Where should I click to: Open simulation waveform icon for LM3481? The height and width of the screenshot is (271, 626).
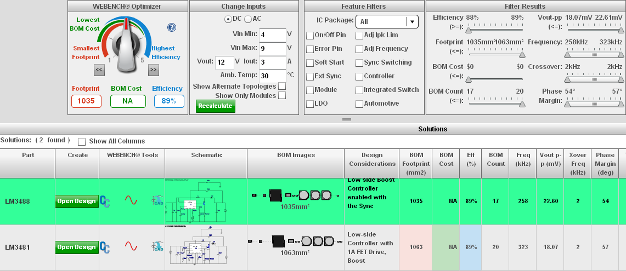pos(131,246)
